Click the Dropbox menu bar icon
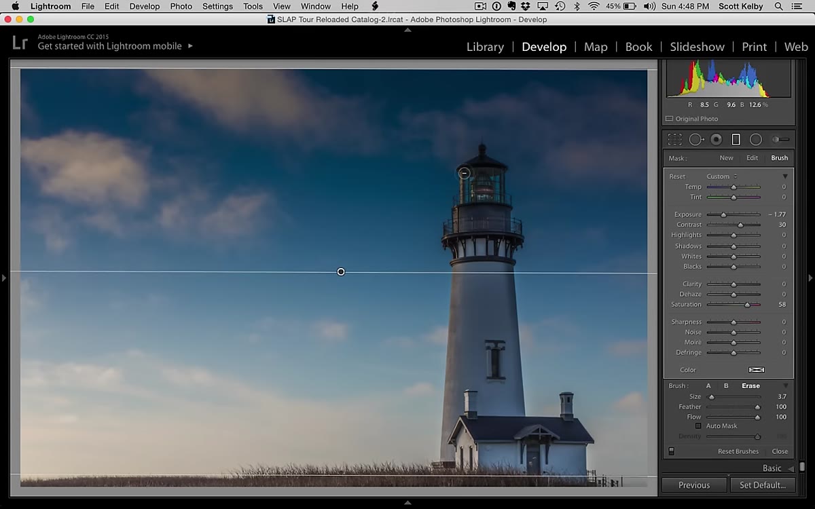Screen dimensions: 815x509 point(525,6)
